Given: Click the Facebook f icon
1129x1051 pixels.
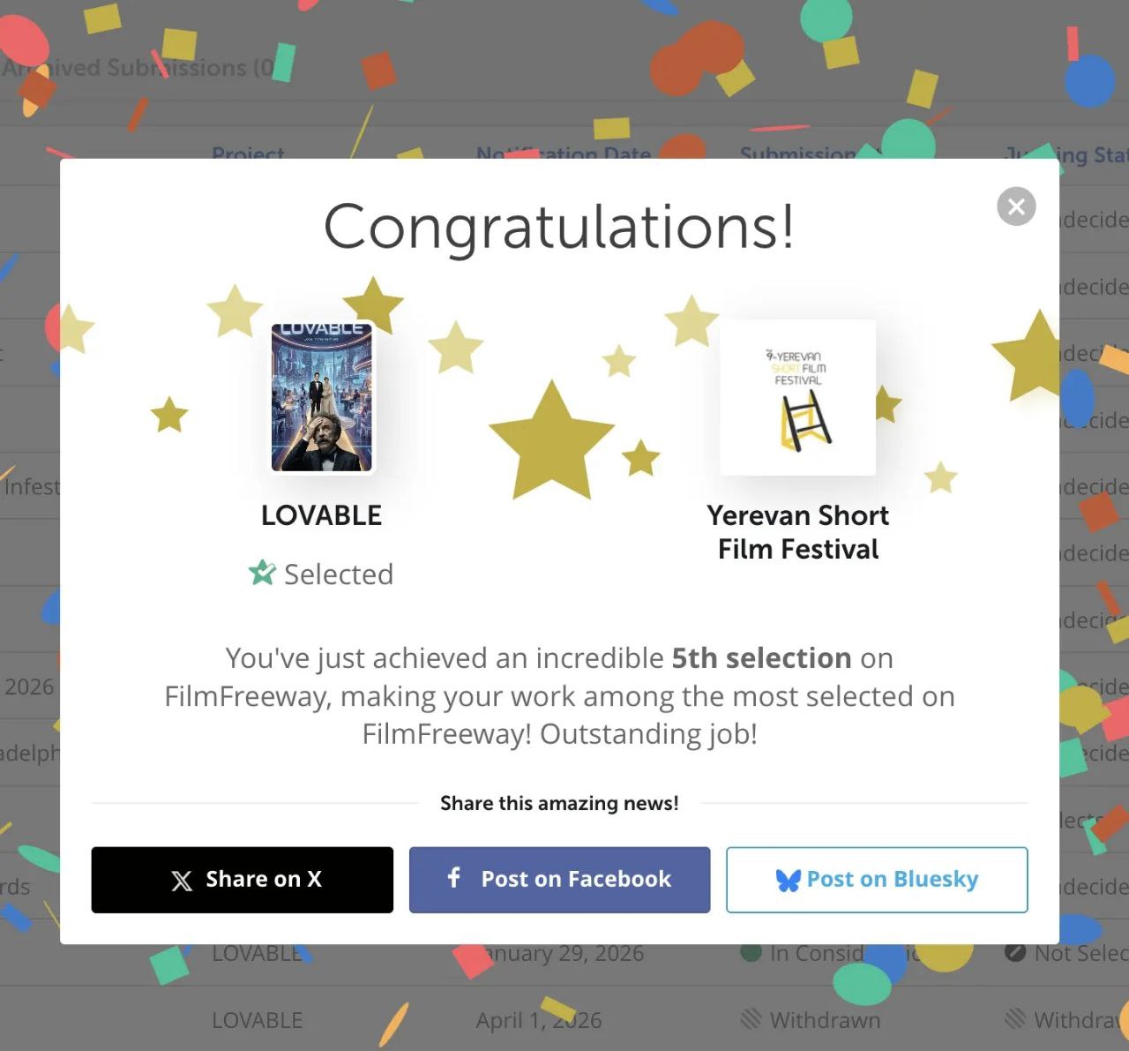Looking at the screenshot, I should point(454,877).
